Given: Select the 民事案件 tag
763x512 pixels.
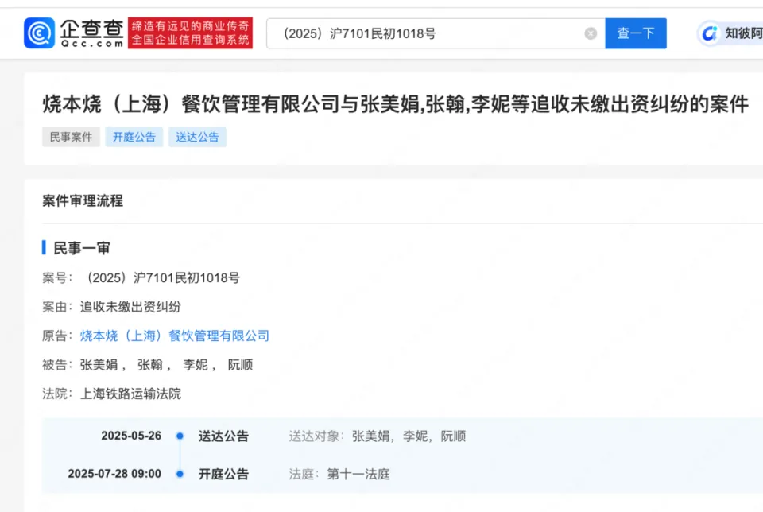Looking at the screenshot, I should click(x=71, y=137).
